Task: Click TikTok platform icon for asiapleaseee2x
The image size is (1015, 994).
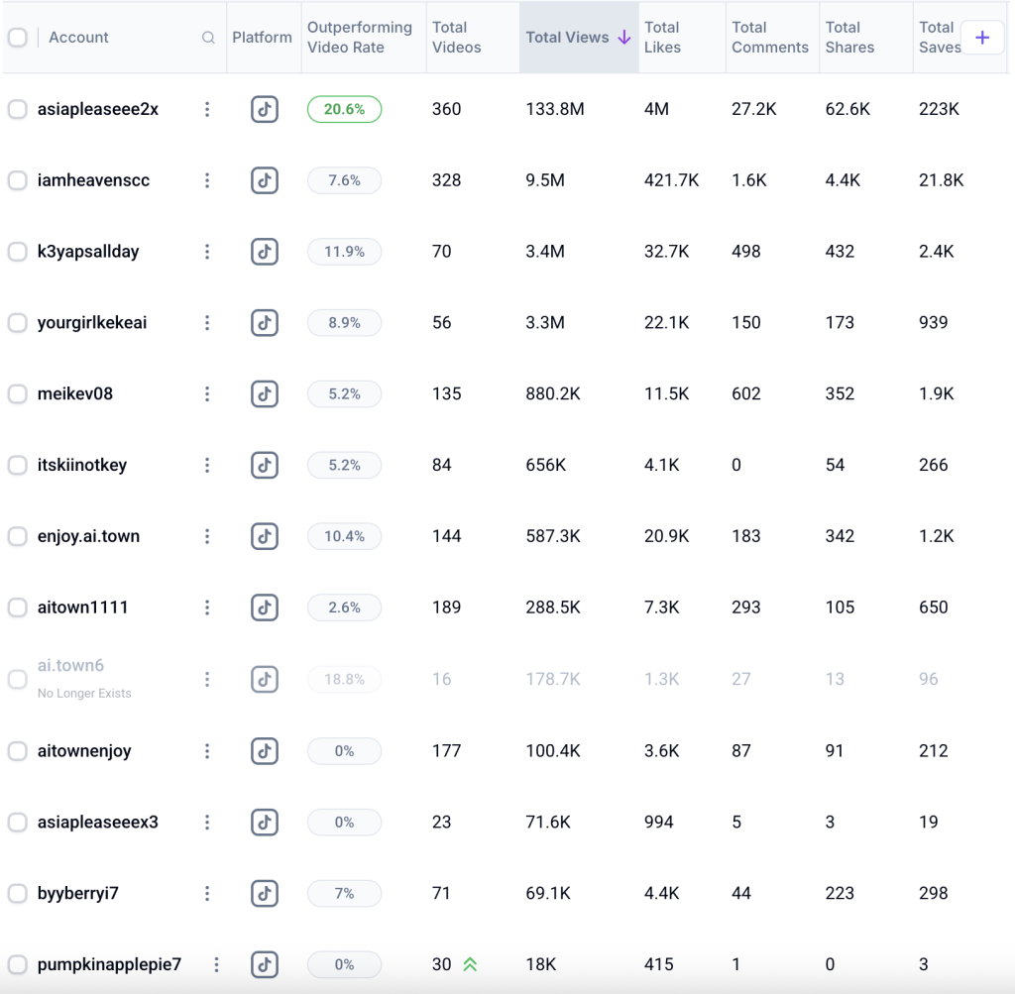Action: (x=264, y=109)
